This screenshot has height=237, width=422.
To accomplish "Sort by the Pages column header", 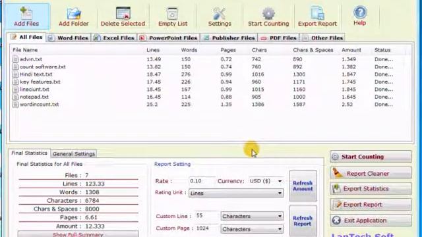I will (228, 50).
